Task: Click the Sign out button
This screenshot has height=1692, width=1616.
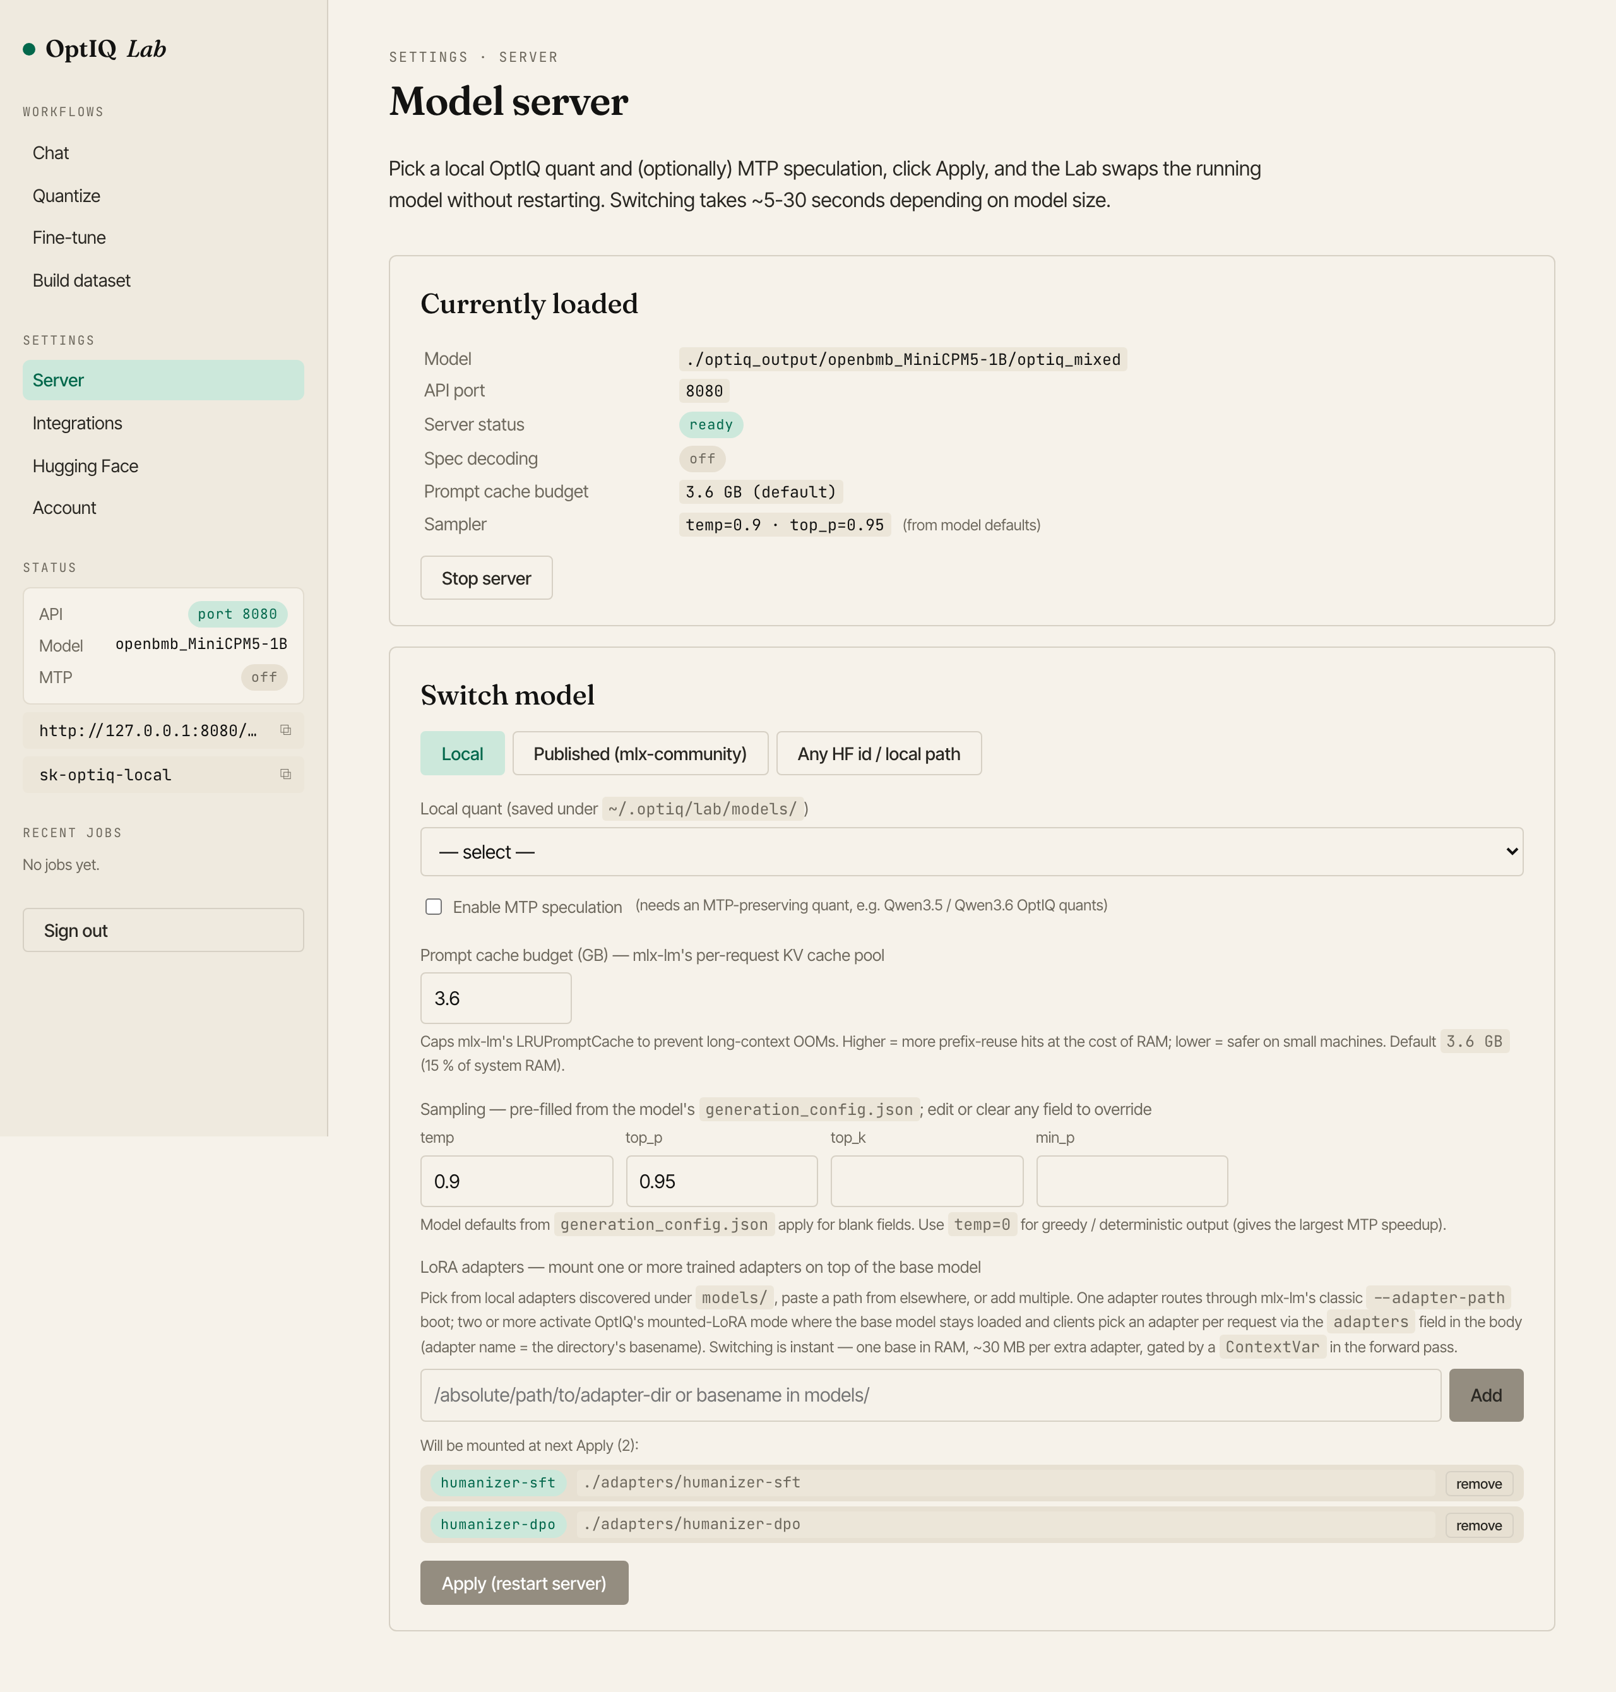Action: [163, 931]
